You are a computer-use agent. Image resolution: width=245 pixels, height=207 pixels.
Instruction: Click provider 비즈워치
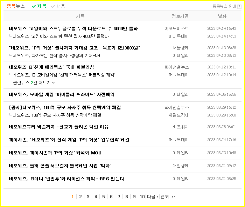click(x=181, y=127)
